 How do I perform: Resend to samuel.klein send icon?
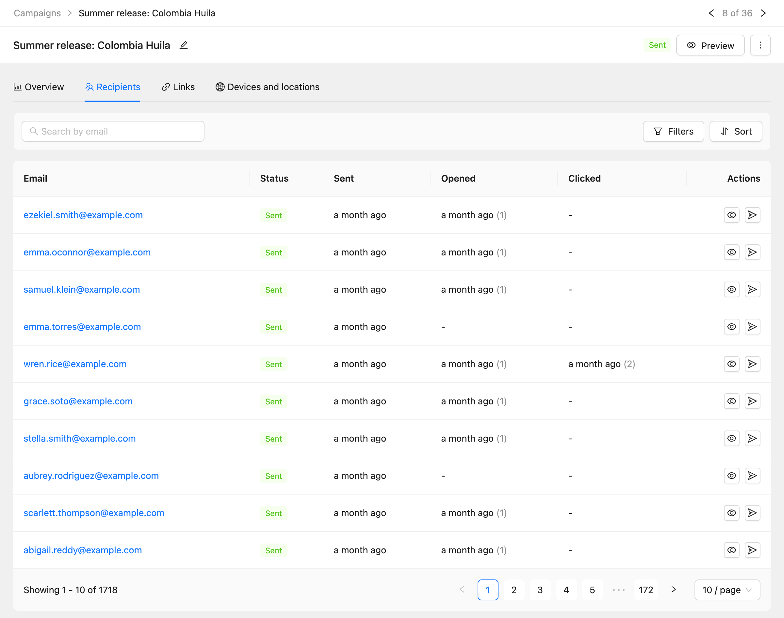tap(752, 289)
